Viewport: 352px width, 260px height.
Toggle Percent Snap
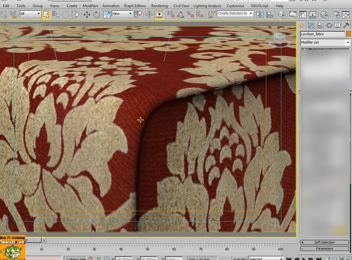(x=191, y=15)
